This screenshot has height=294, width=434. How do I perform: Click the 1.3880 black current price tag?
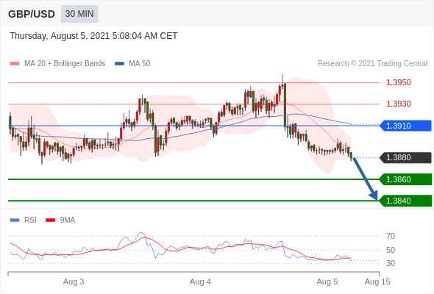click(x=405, y=157)
